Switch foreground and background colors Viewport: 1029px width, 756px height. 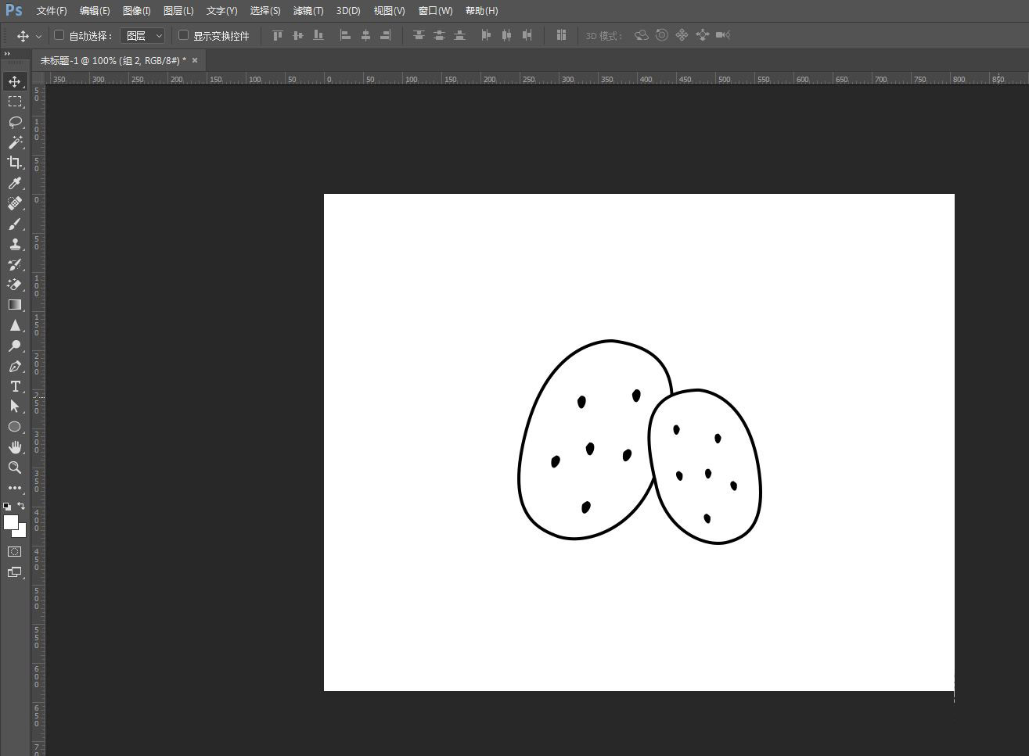pos(21,506)
